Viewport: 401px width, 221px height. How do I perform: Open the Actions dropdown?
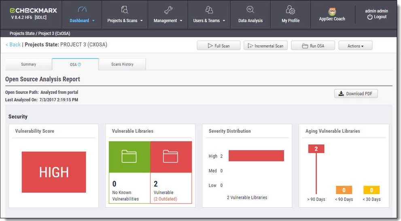click(x=356, y=46)
